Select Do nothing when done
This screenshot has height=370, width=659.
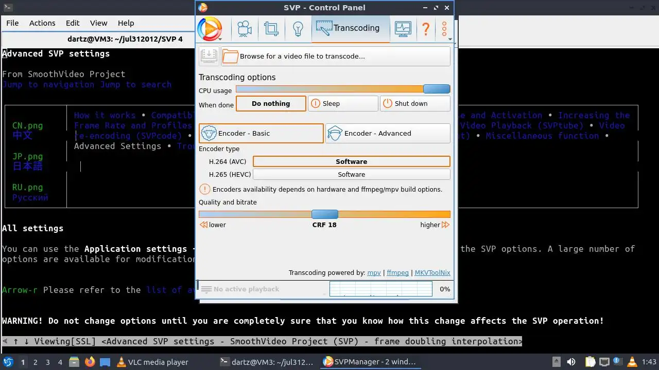tap(271, 103)
